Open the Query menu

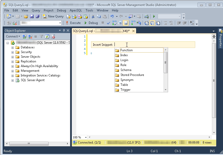(x=36, y=10)
